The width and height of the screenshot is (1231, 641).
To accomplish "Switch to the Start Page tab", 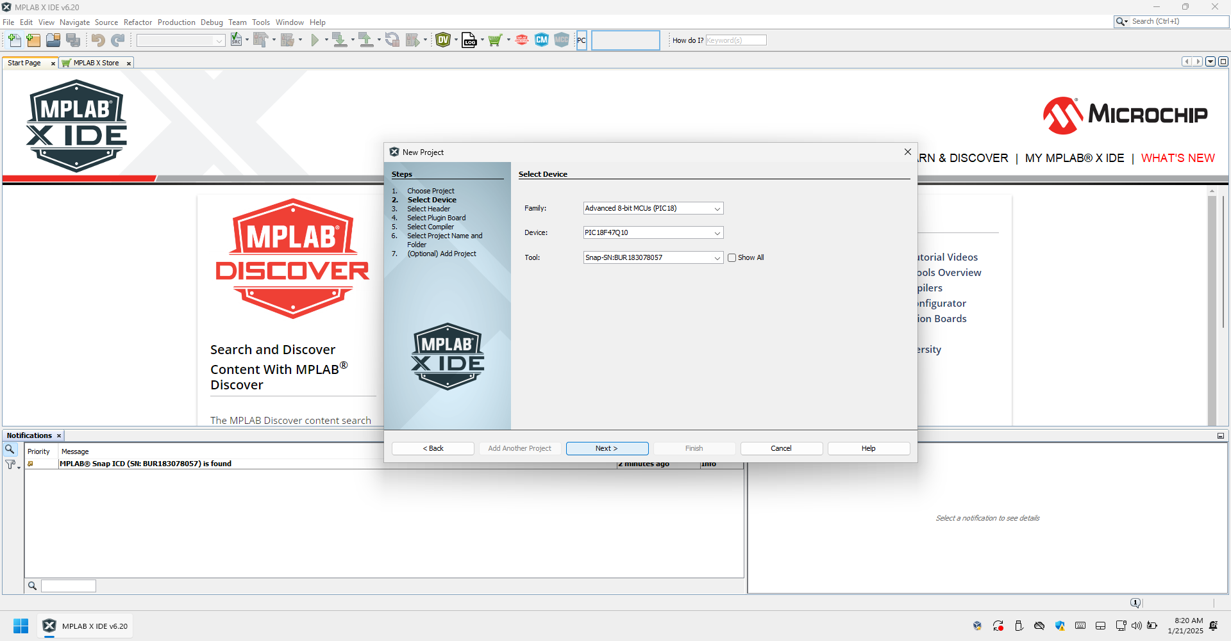I will (x=24, y=63).
